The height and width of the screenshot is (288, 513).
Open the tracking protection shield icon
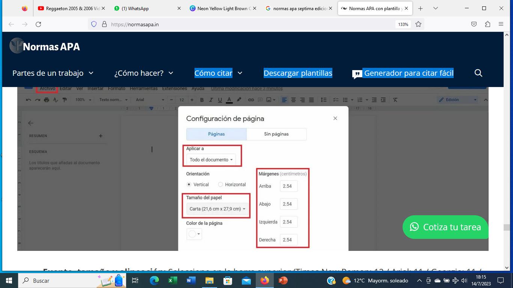click(x=94, y=24)
